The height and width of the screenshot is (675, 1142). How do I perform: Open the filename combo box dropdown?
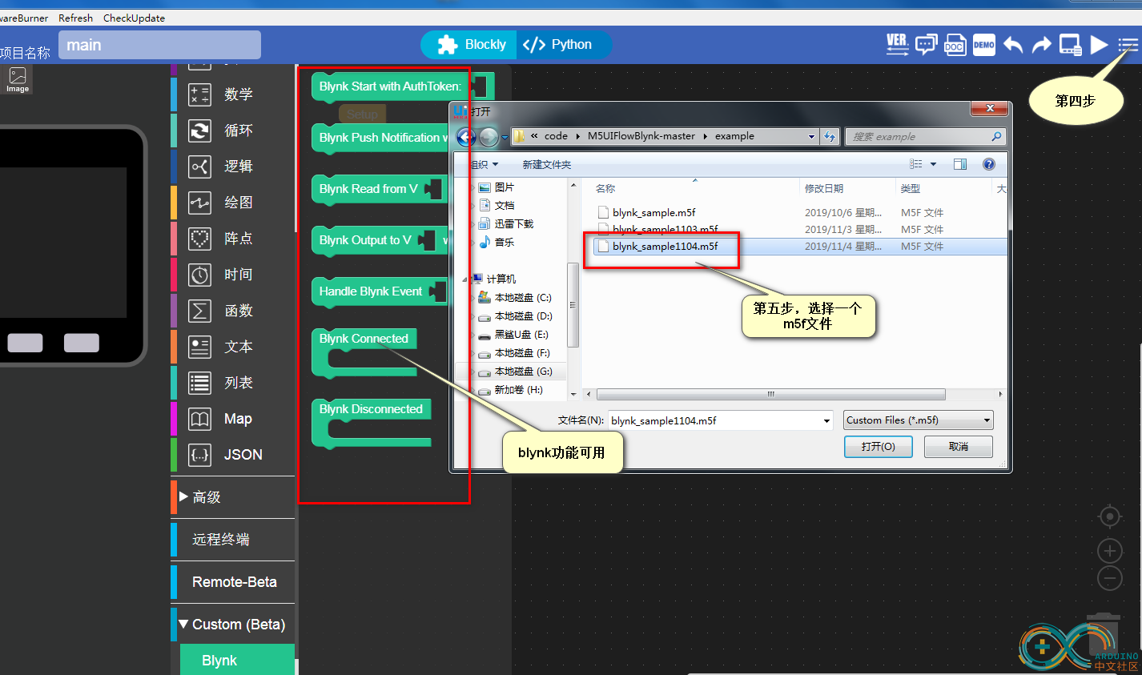point(827,420)
